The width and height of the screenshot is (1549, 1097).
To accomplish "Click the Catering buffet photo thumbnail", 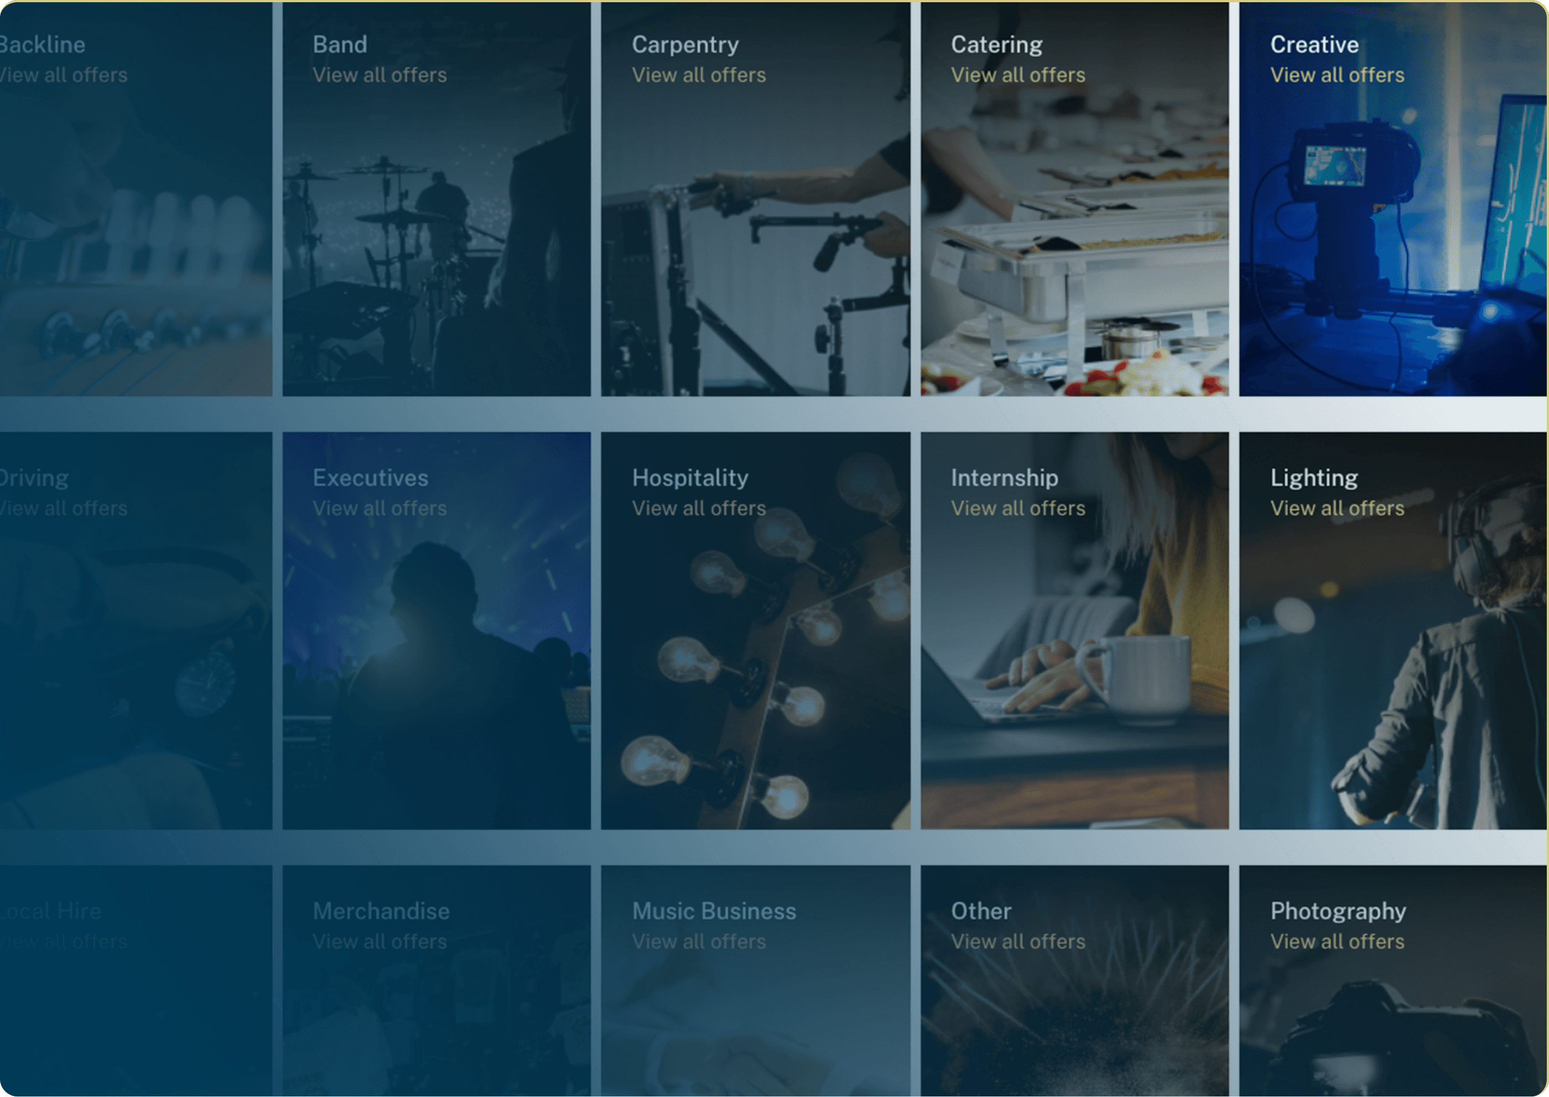I will tap(1074, 270).
